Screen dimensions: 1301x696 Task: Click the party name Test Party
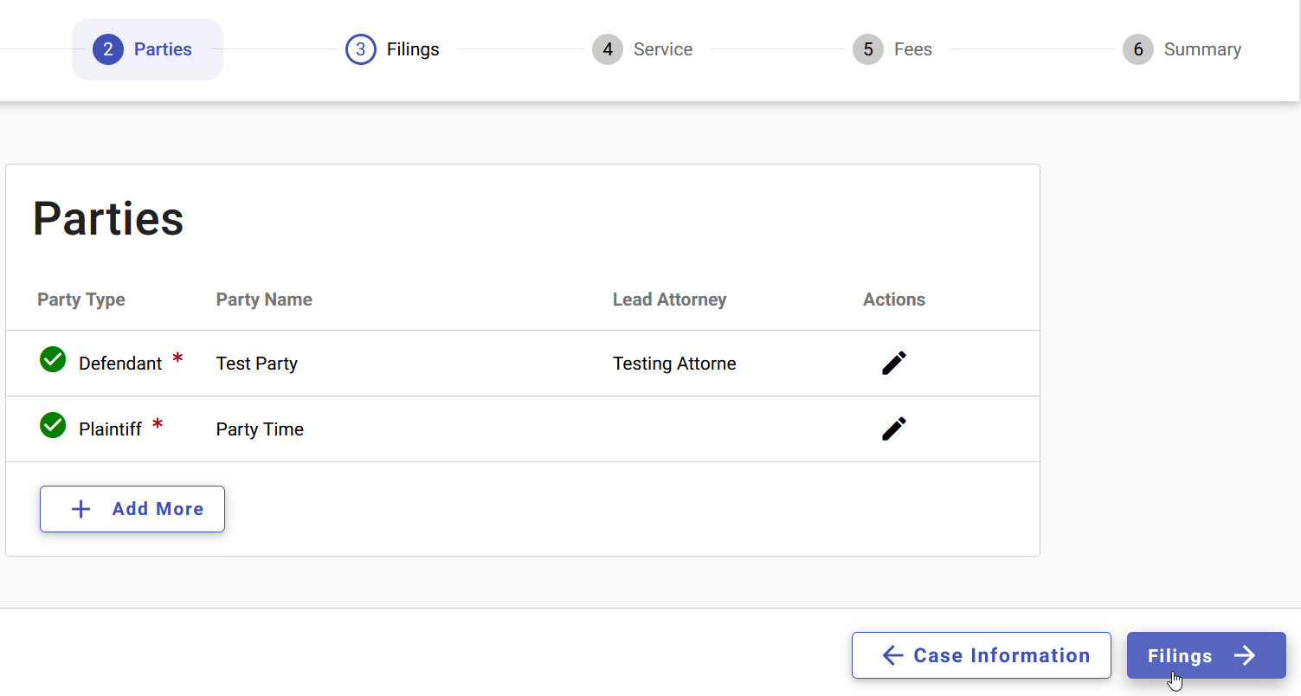(x=257, y=364)
